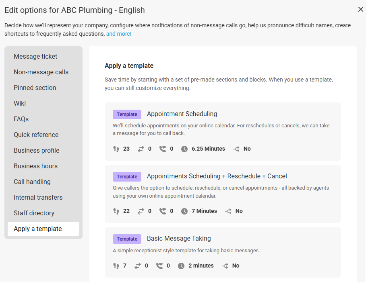Click description 'A simple receptionist style template'
The height and width of the screenshot is (282, 366).
(186, 251)
